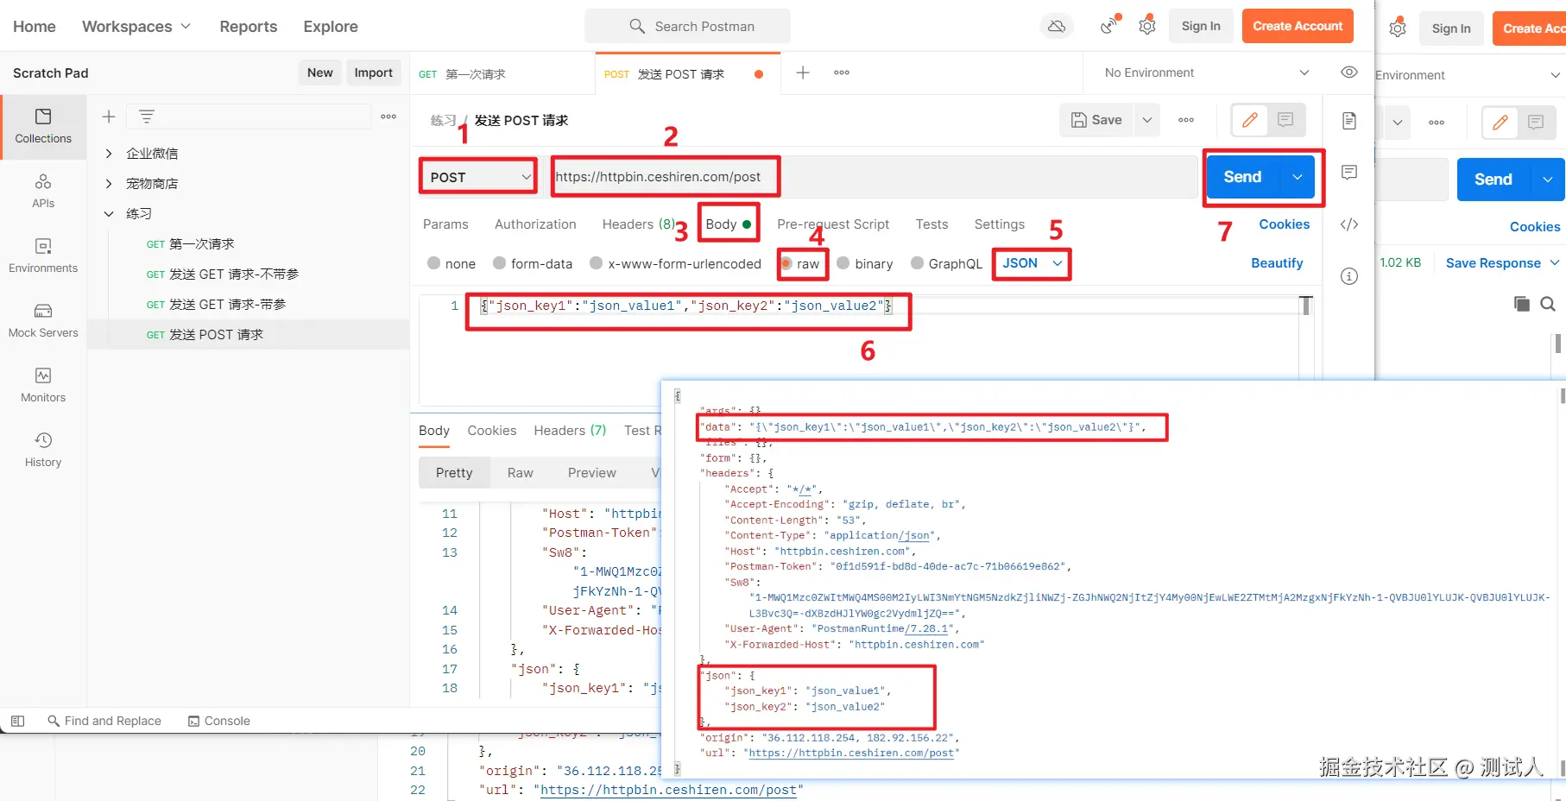Switch to edit mode with the front window pencil icon
Screen dimensions: 1566x801
1249,120
